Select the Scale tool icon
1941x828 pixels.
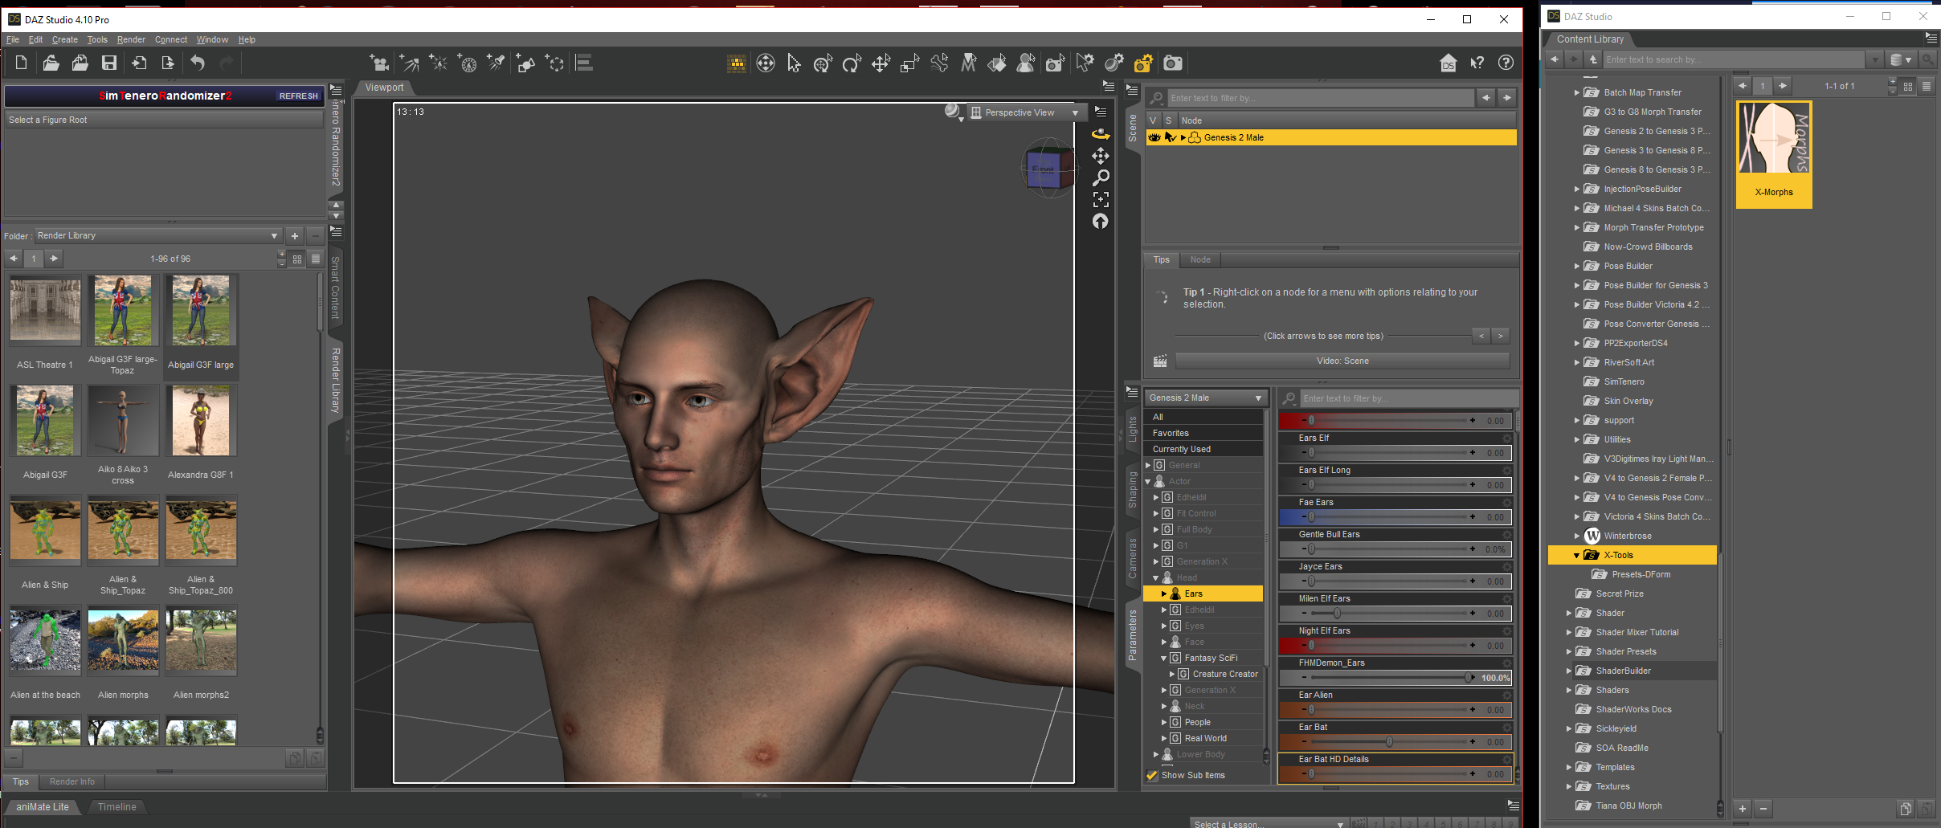click(x=909, y=63)
